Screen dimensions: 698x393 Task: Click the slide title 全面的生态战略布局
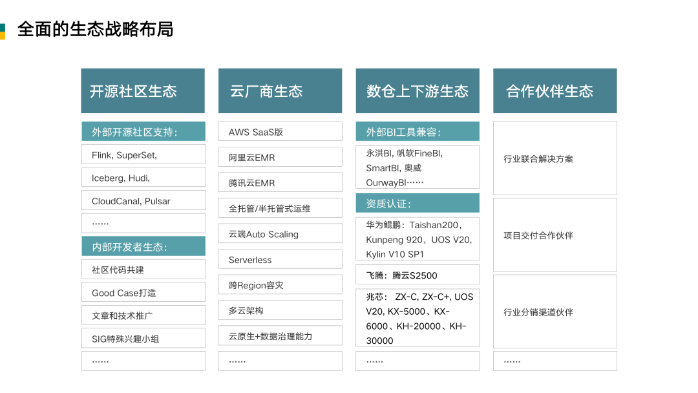click(95, 29)
